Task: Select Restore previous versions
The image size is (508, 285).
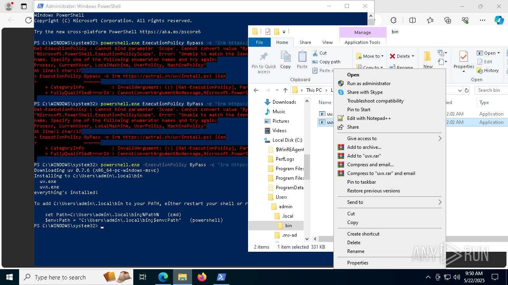Action: pos(373,191)
